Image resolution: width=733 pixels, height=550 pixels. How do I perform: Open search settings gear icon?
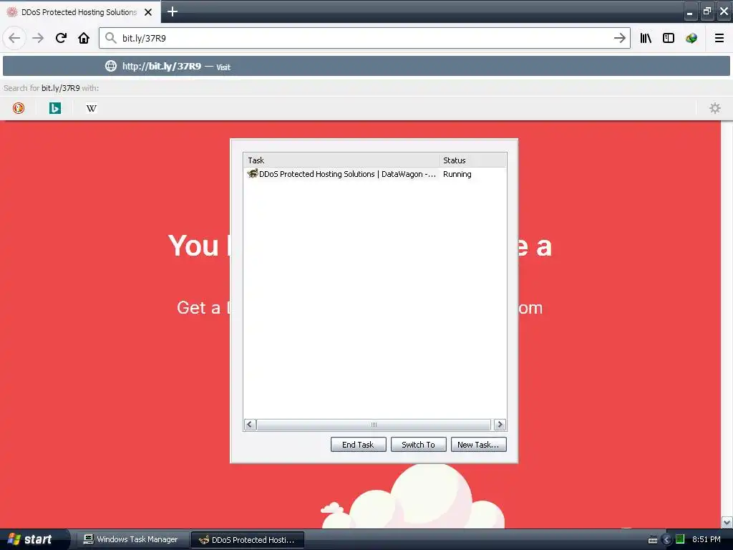tap(715, 108)
